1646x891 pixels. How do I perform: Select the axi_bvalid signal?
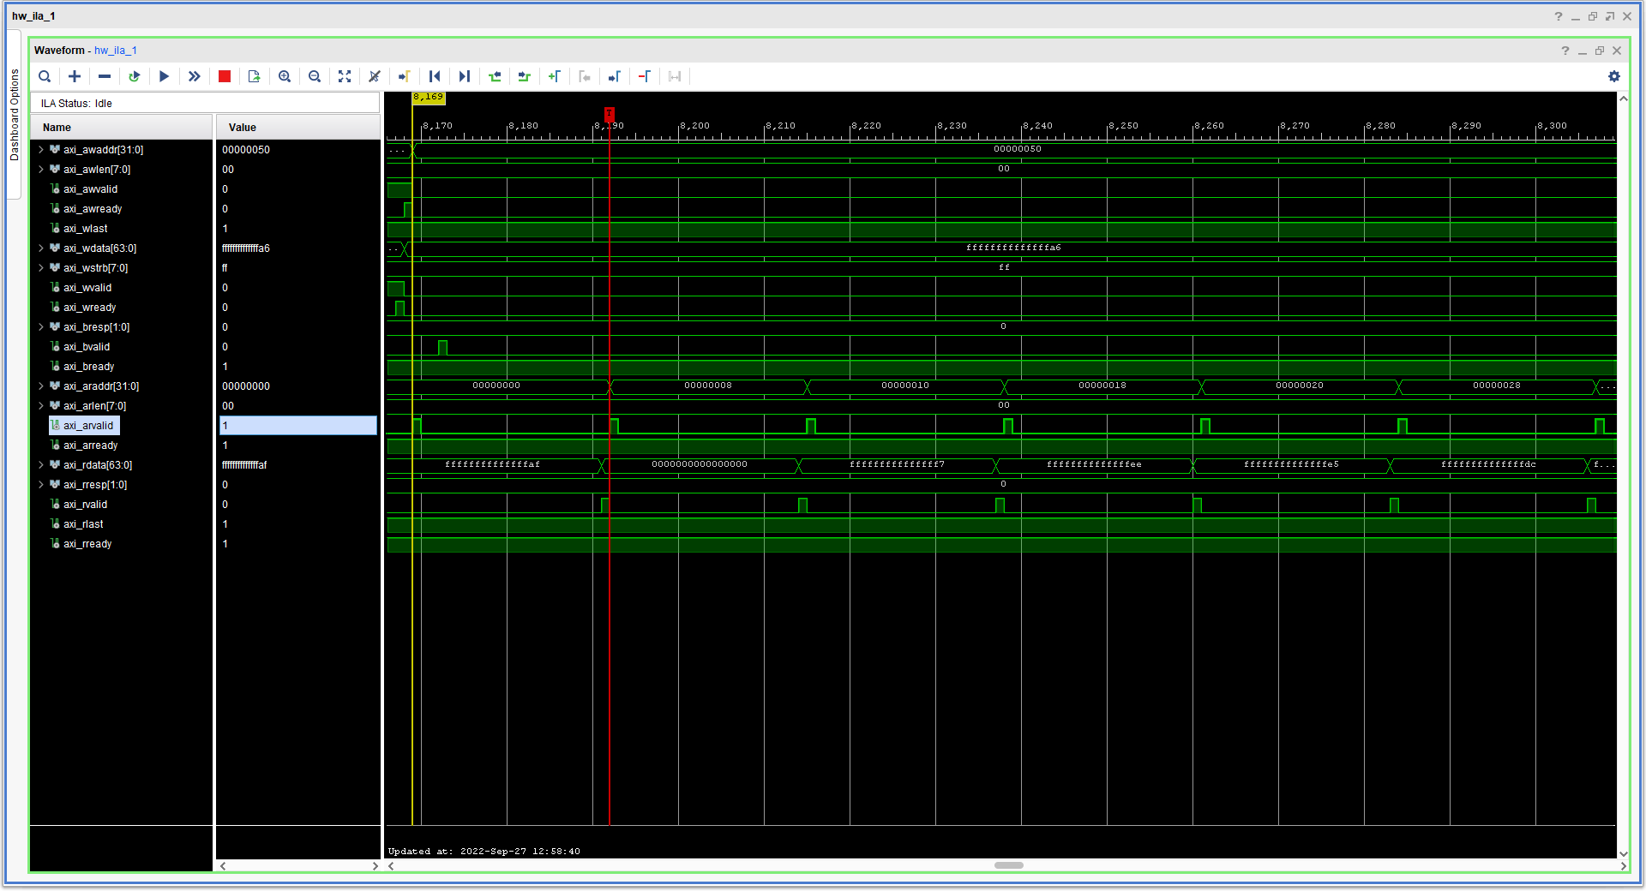point(87,347)
